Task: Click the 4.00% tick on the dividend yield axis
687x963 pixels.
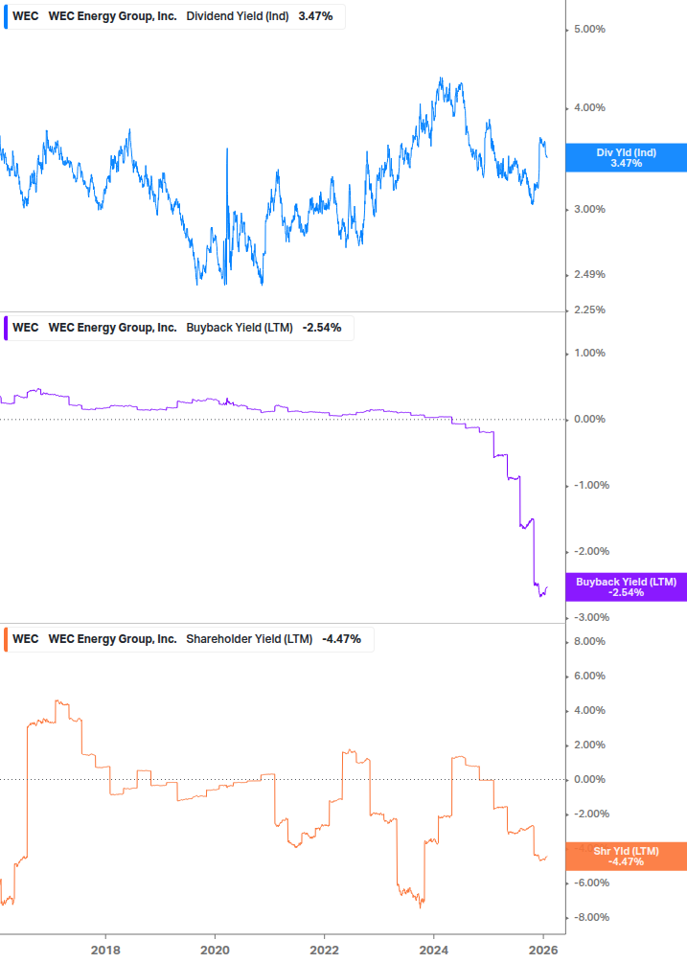Action: [589, 108]
